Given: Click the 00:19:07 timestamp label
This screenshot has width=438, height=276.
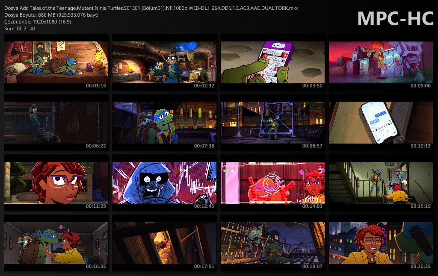Looking at the screenshot, I should 312,267.
